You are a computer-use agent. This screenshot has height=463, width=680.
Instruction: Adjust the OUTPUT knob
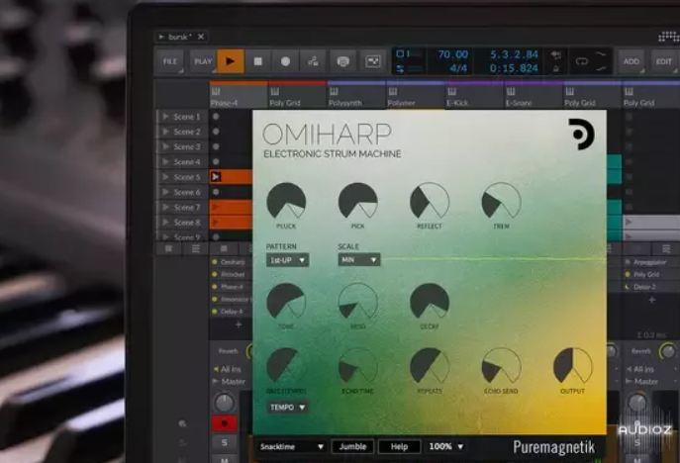point(572,366)
